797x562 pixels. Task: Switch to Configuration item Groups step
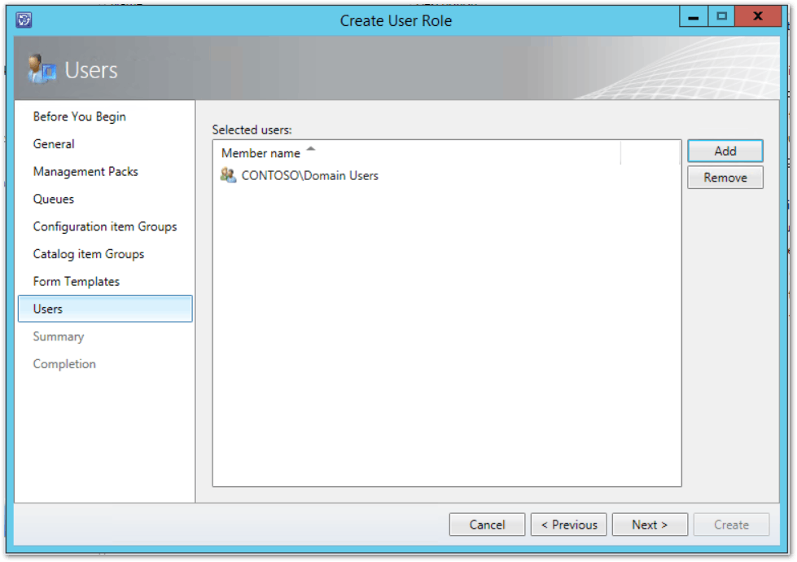(105, 226)
